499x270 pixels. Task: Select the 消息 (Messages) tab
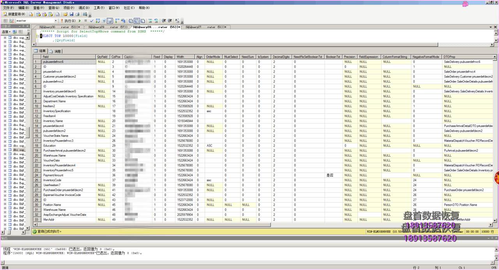(x=55, y=51)
